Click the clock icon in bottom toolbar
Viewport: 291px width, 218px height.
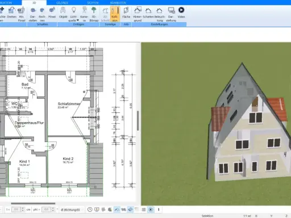click(x=90, y=209)
